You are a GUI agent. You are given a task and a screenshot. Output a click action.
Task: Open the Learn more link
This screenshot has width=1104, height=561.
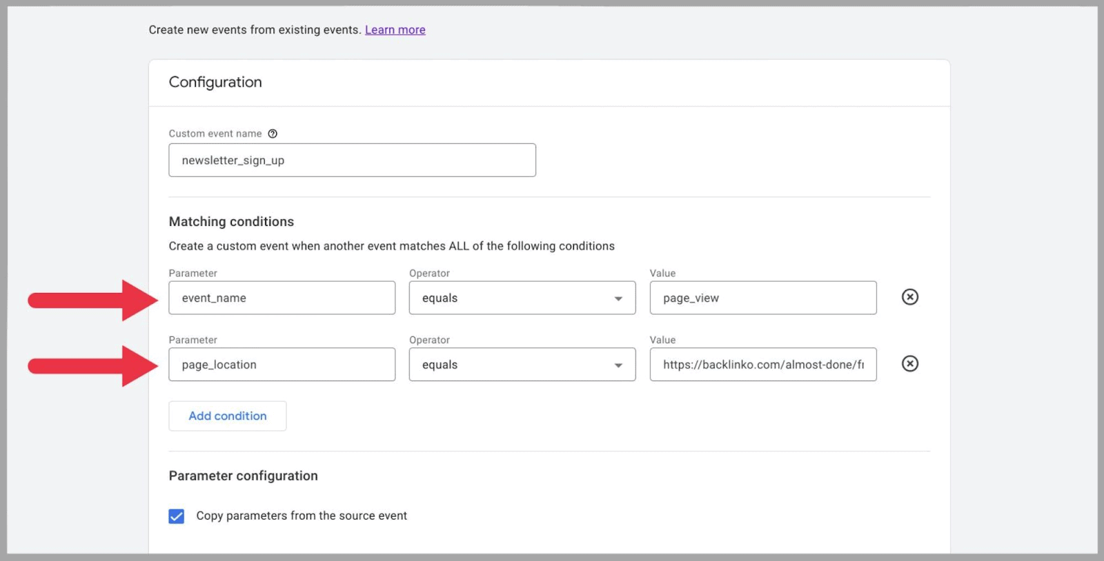tap(395, 30)
